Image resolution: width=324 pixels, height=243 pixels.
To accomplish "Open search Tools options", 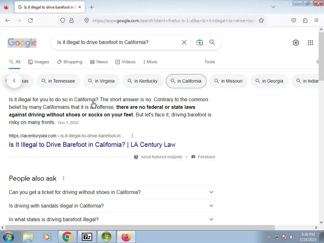I will click(x=209, y=62).
